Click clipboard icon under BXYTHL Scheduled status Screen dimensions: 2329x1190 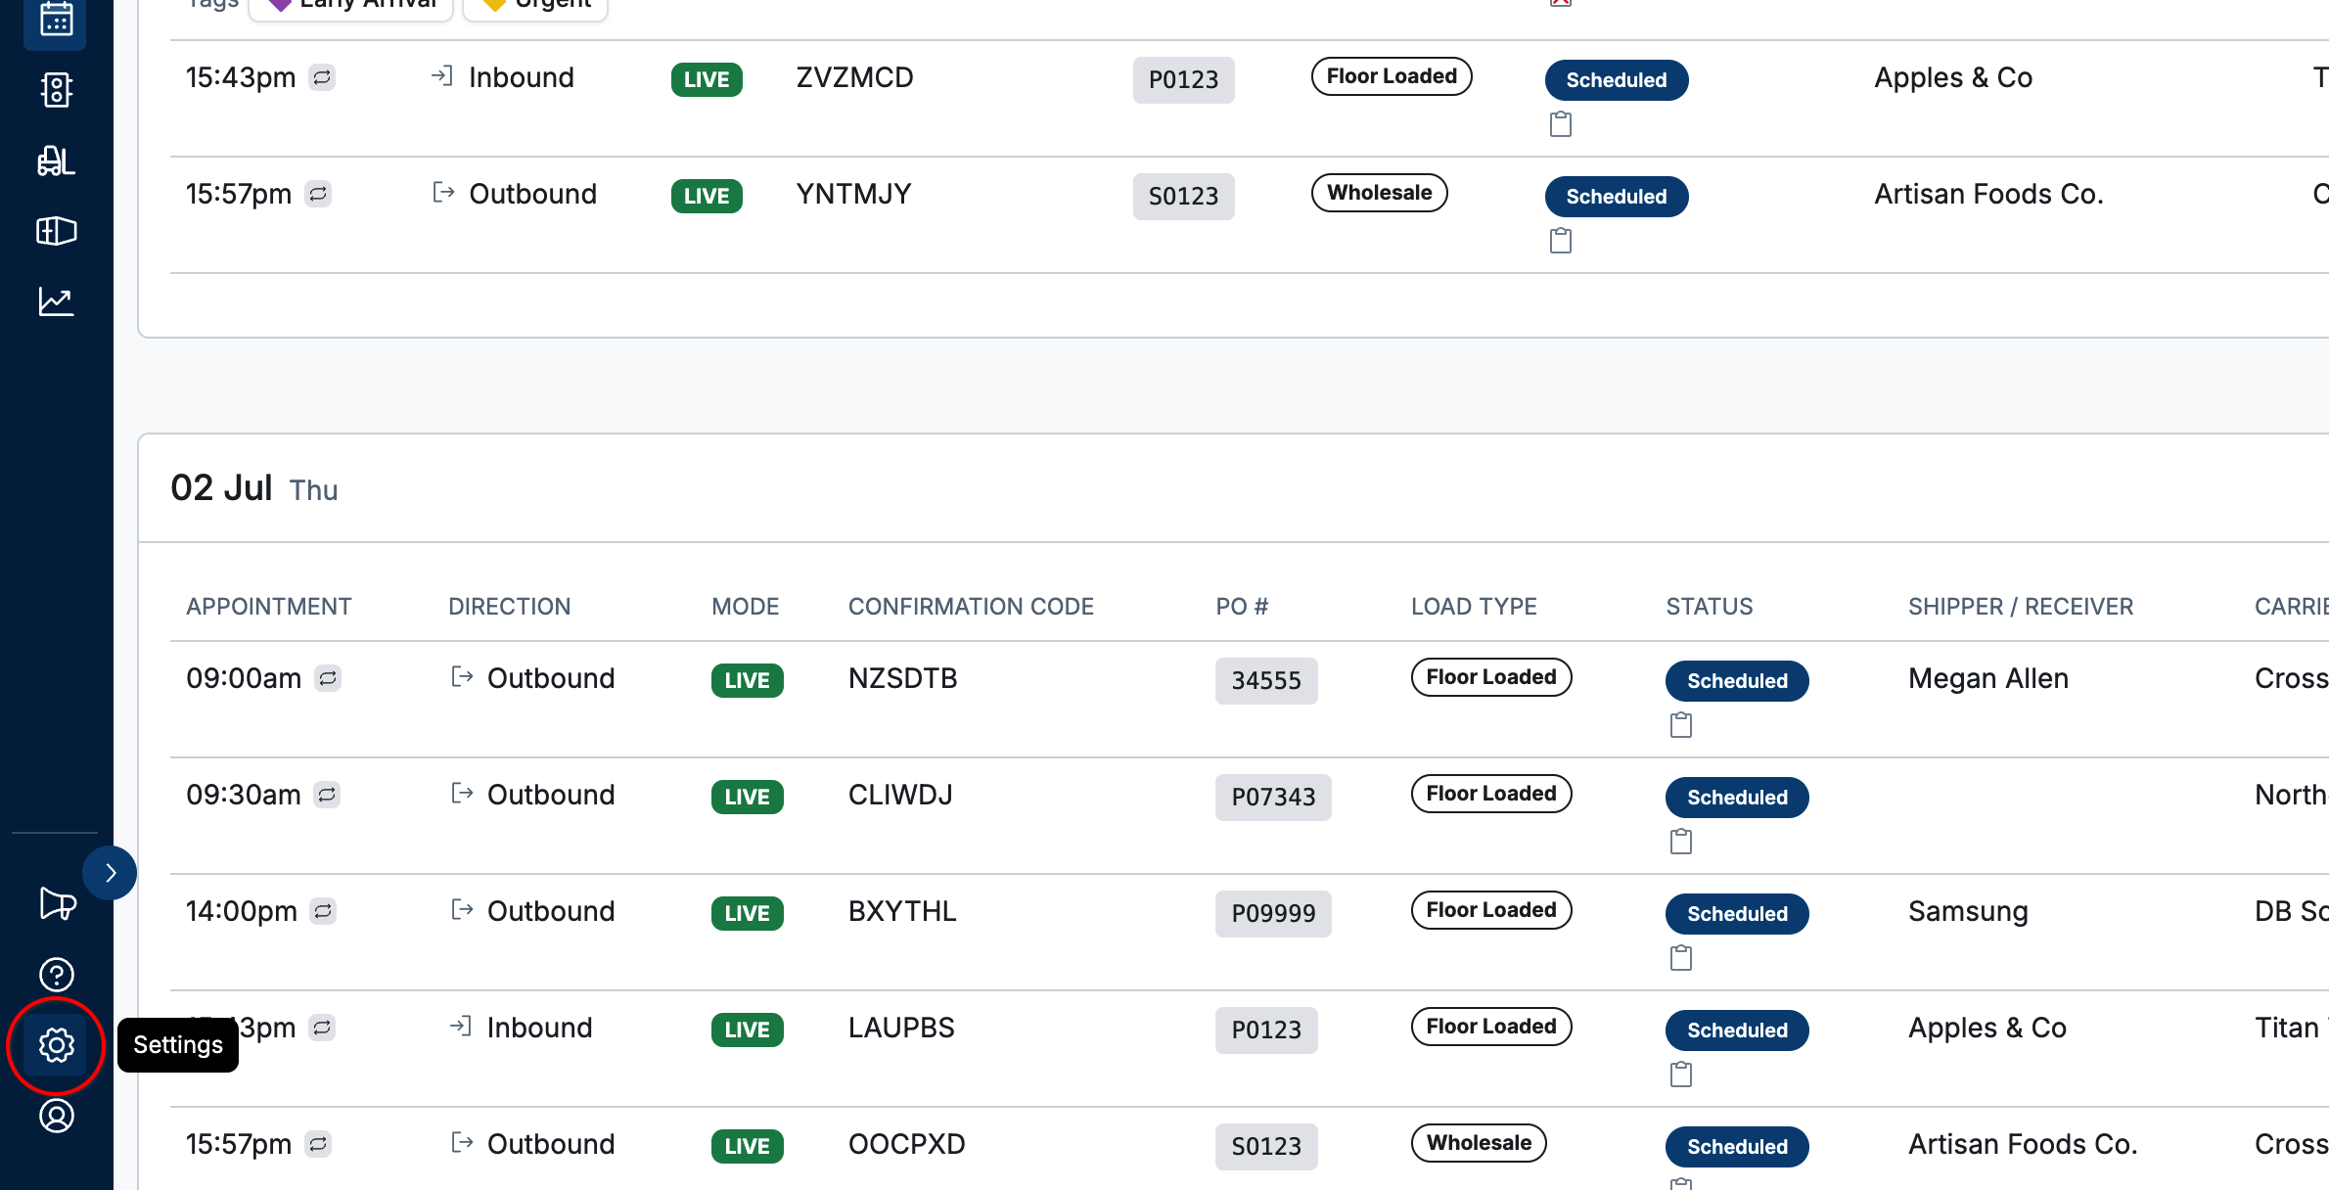pos(1681,958)
